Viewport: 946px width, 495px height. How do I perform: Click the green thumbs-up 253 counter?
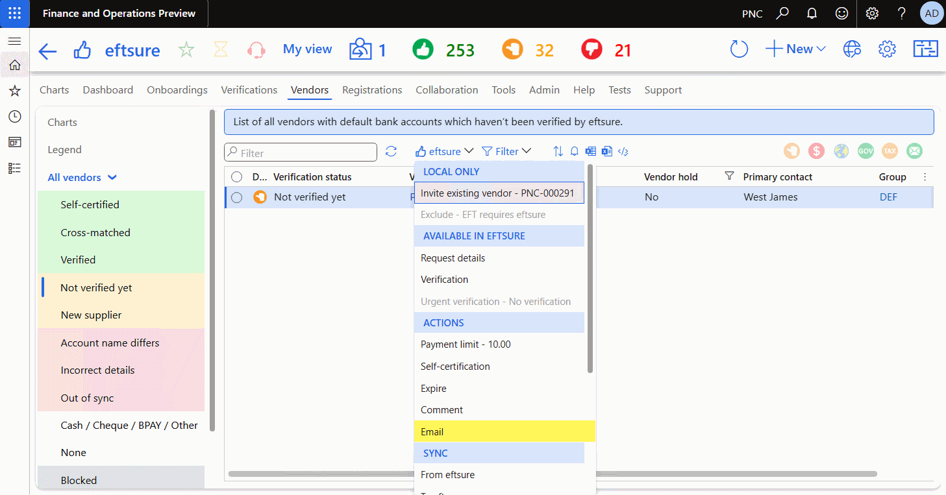coord(443,50)
